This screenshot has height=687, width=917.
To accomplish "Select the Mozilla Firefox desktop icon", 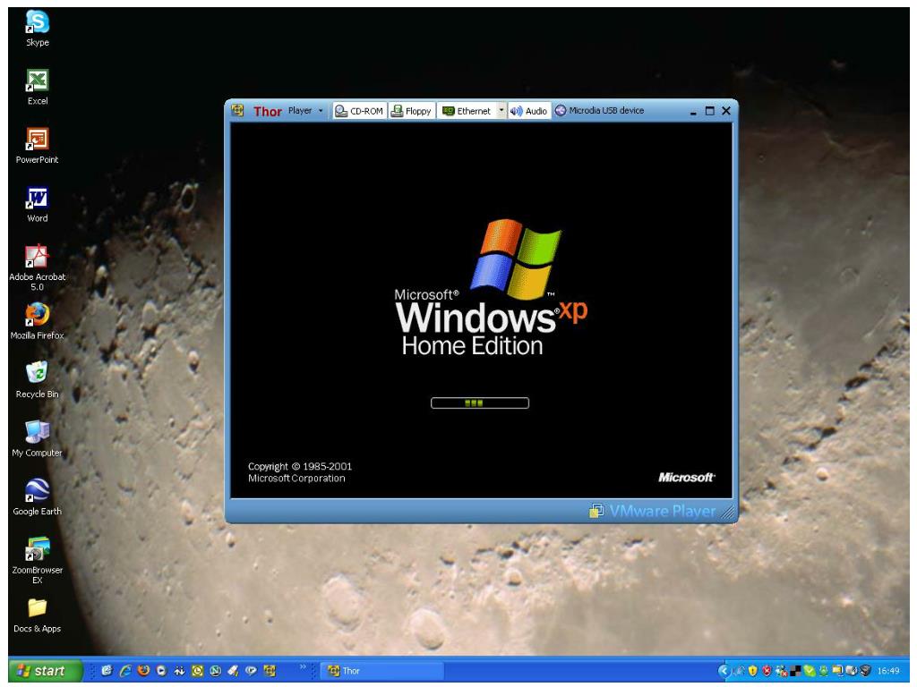I will tap(37, 321).
